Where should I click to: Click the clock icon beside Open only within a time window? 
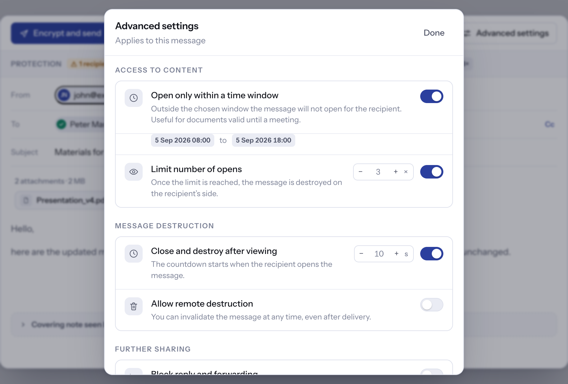click(x=134, y=98)
